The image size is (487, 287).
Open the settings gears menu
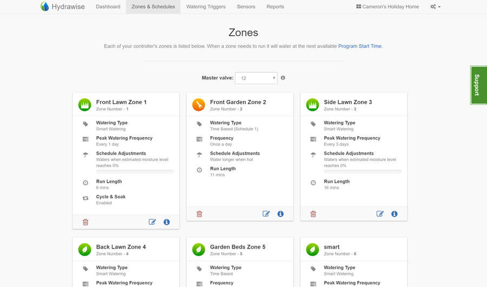coord(435,6)
